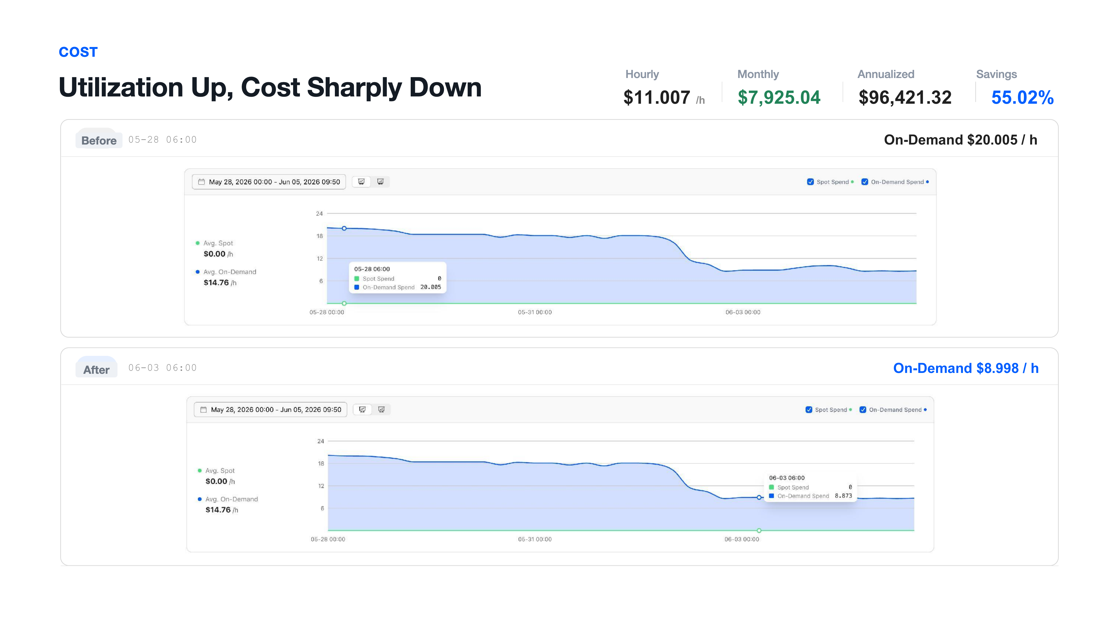The width and height of the screenshot is (1119, 629).
Task: Select bar chart view in Before panel
Action: (x=380, y=181)
